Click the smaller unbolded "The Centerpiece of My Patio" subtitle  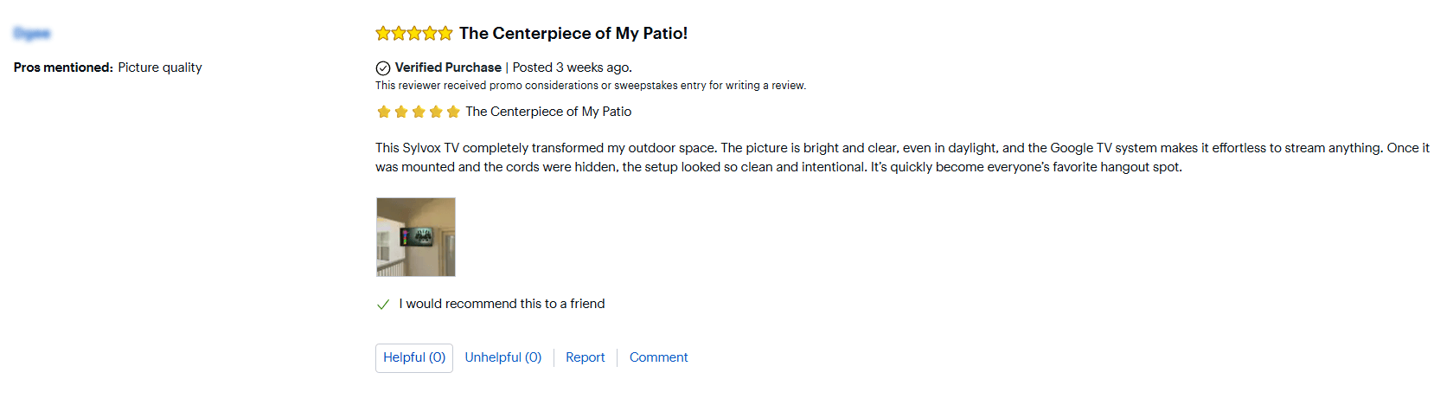548,112
